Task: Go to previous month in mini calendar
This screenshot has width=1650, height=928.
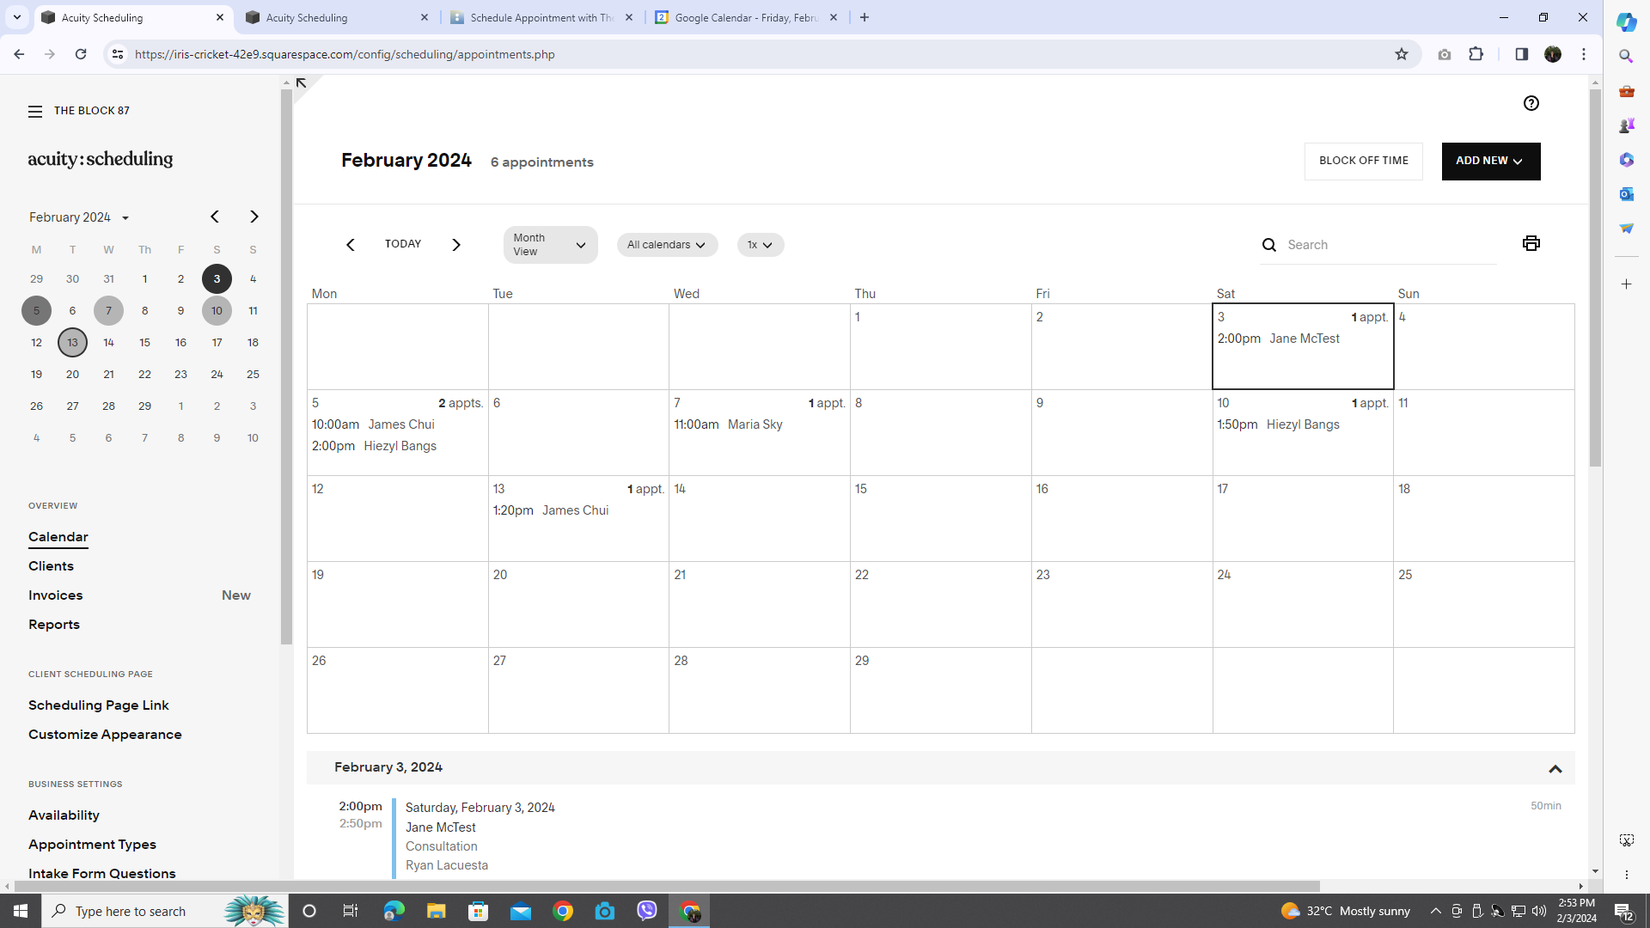Action: pyautogui.click(x=215, y=217)
